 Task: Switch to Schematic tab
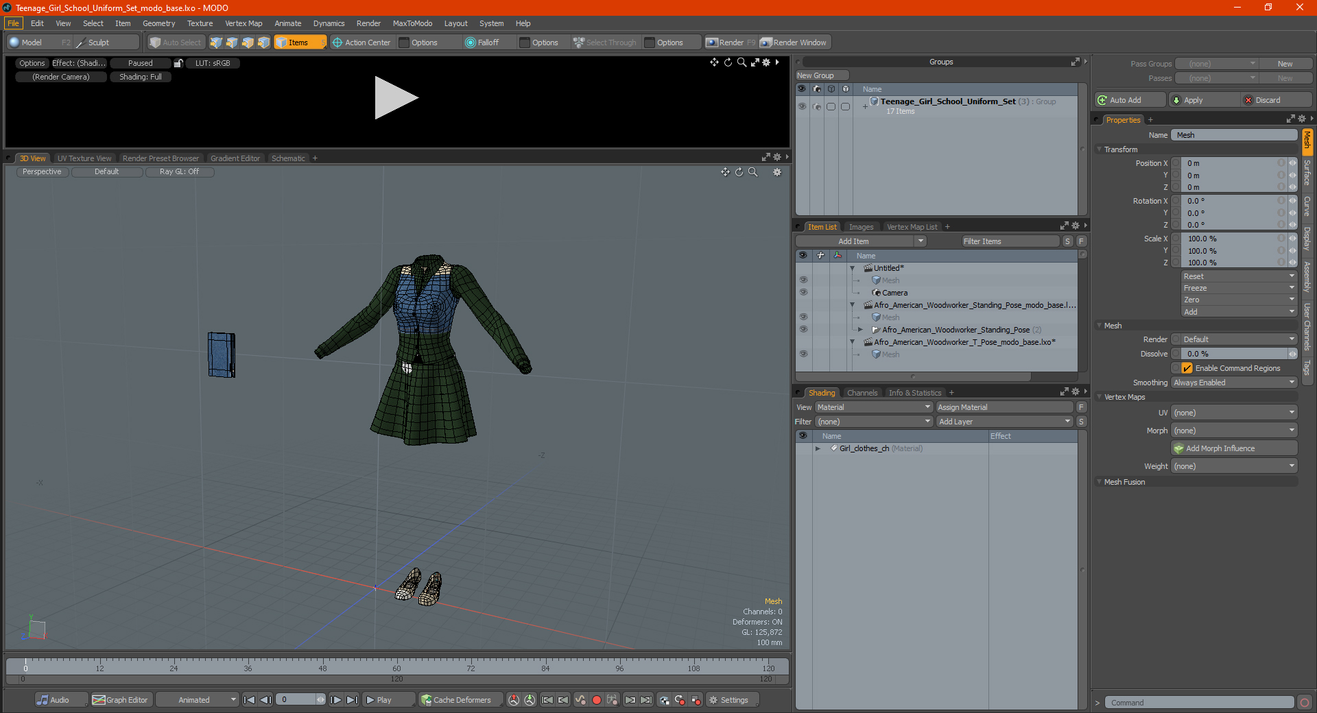point(288,158)
